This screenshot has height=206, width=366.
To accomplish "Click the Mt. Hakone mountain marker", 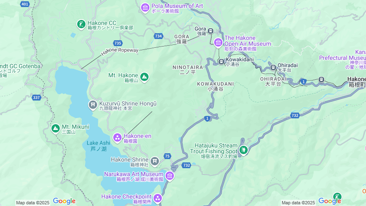I will [x=144, y=77].
